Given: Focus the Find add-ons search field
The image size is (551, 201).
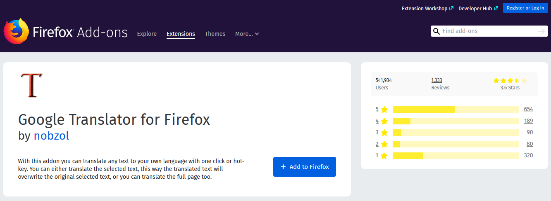Looking at the screenshot, I should [489, 31].
